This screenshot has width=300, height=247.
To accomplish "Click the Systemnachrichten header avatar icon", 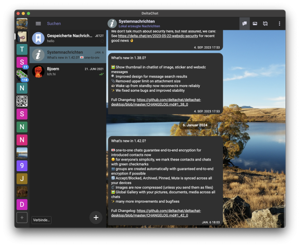I will [x=112, y=23].
